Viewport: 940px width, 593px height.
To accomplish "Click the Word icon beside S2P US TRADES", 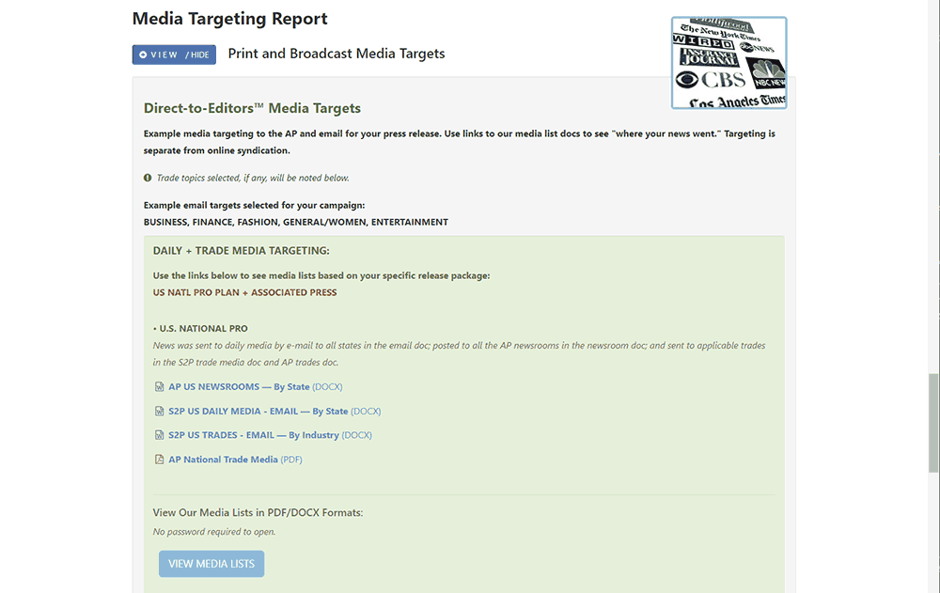I will tap(159, 435).
